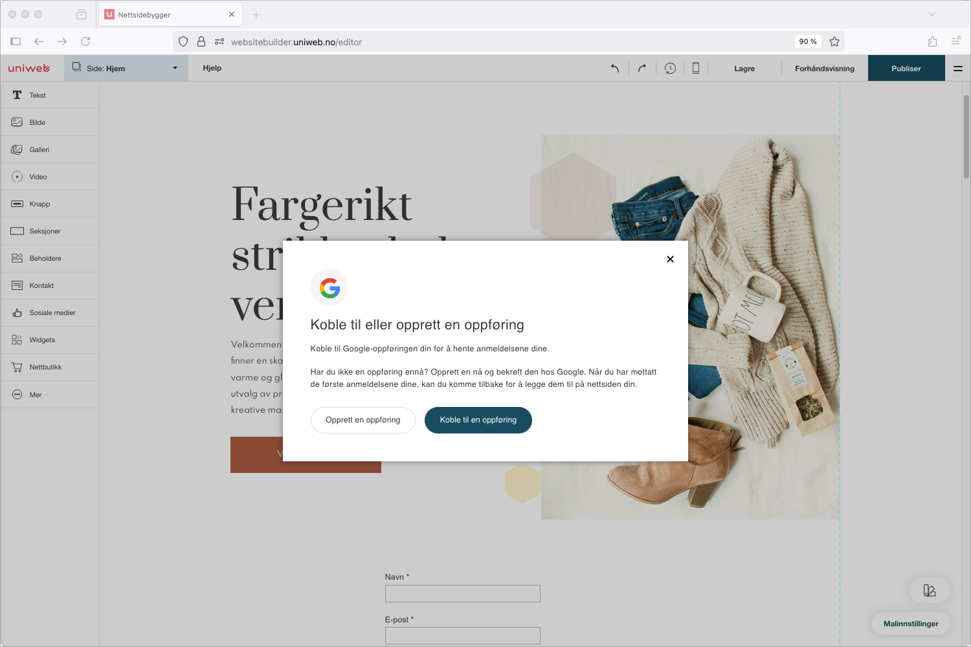
Task: Open the hamburger menu in editor
Action: click(x=958, y=68)
